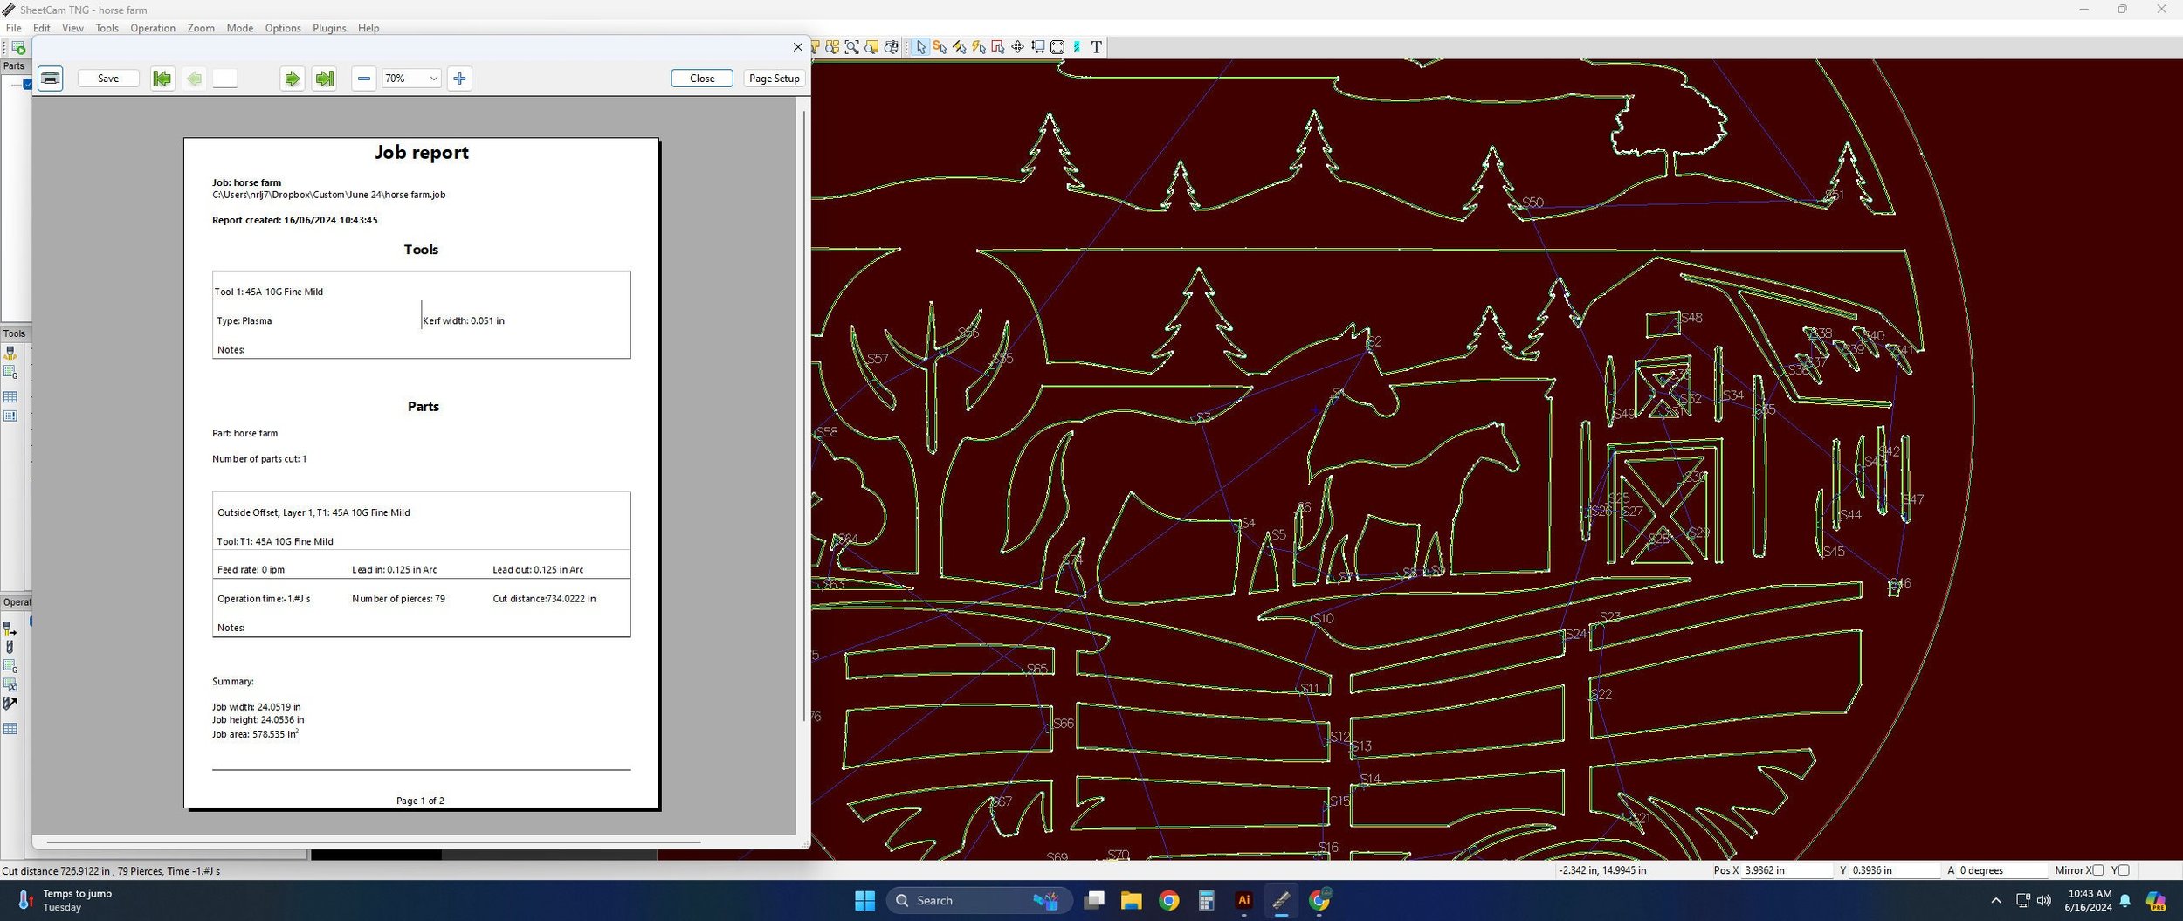Open the Edit menu
The image size is (2183, 921).
pyautogui.click(x=42, y=28)
